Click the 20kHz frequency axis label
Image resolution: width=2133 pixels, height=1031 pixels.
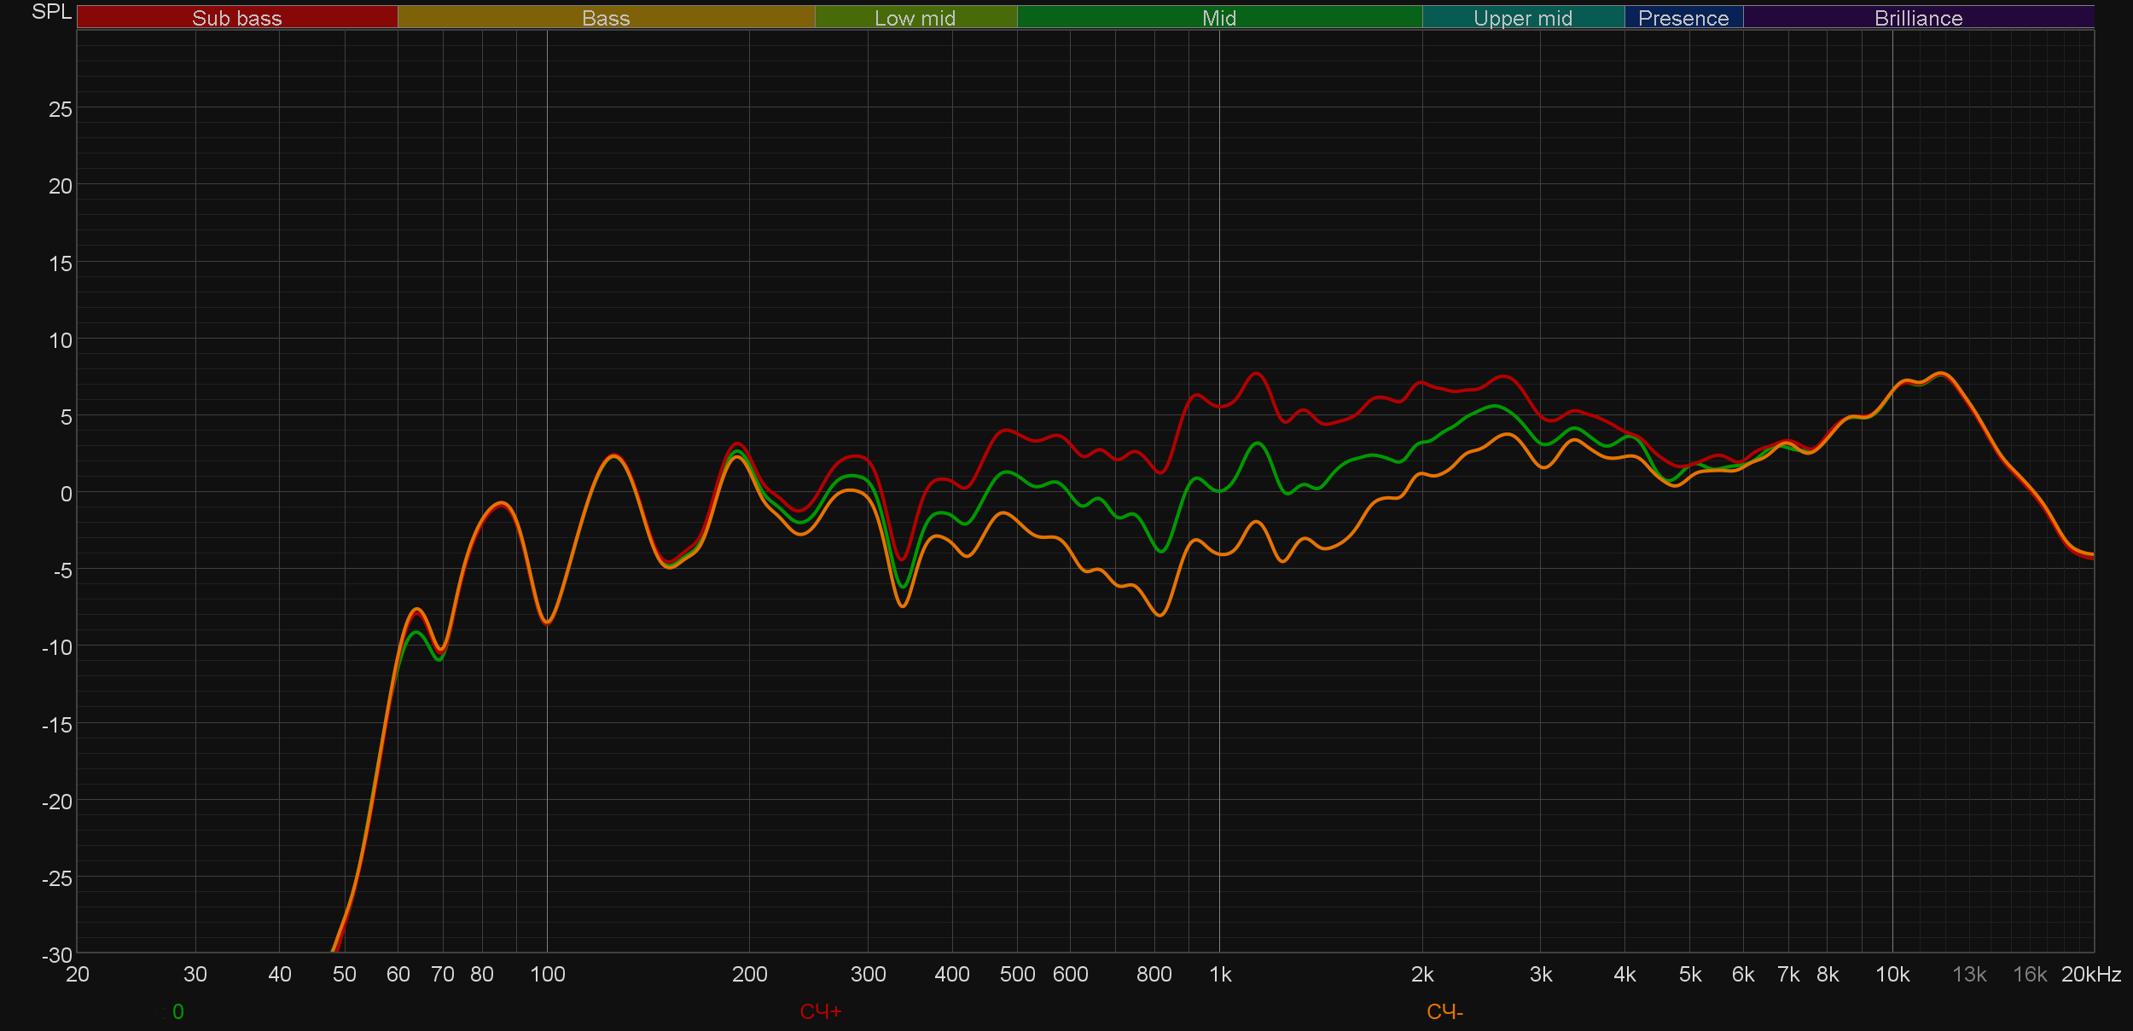(x=2090, y=974)
